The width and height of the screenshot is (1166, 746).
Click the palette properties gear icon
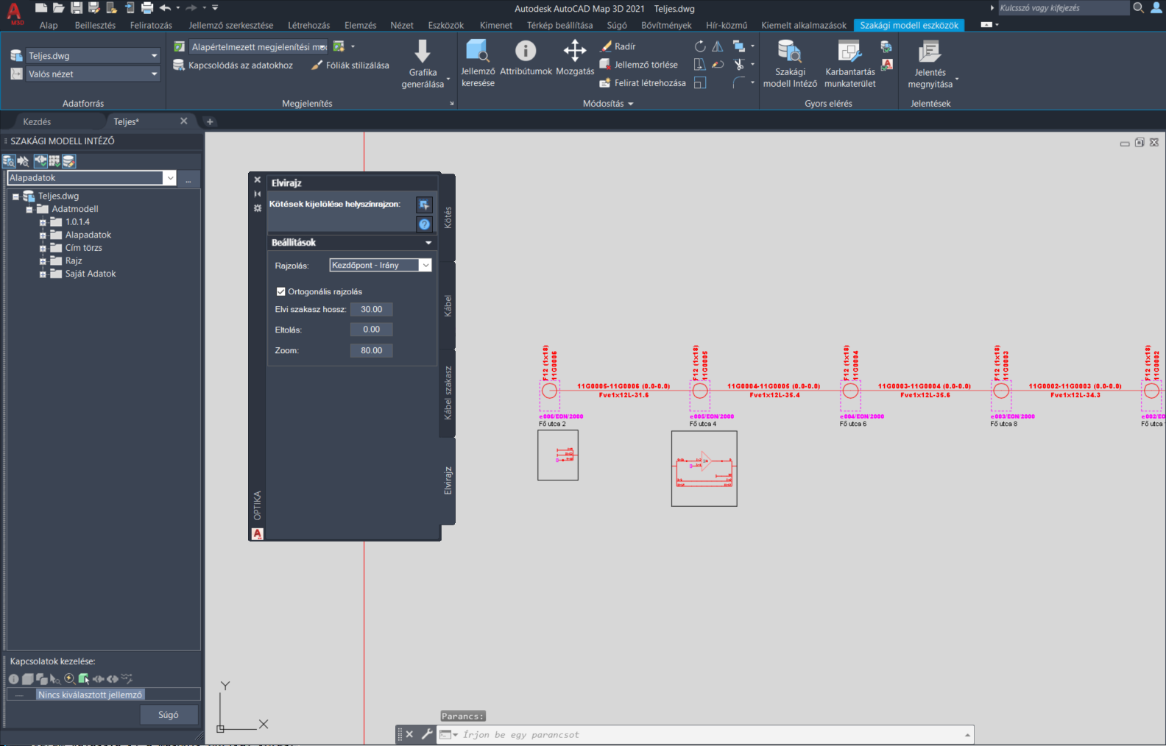258,208
